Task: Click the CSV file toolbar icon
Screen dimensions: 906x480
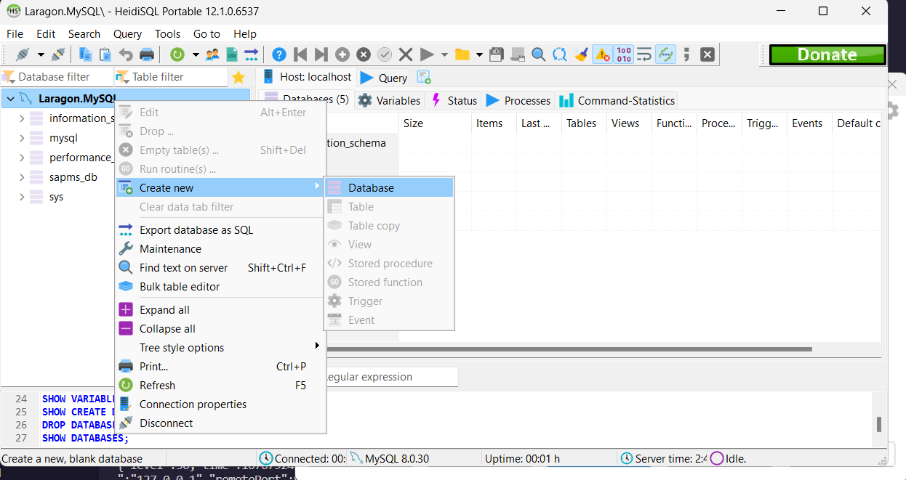Action: pos(232,54)
